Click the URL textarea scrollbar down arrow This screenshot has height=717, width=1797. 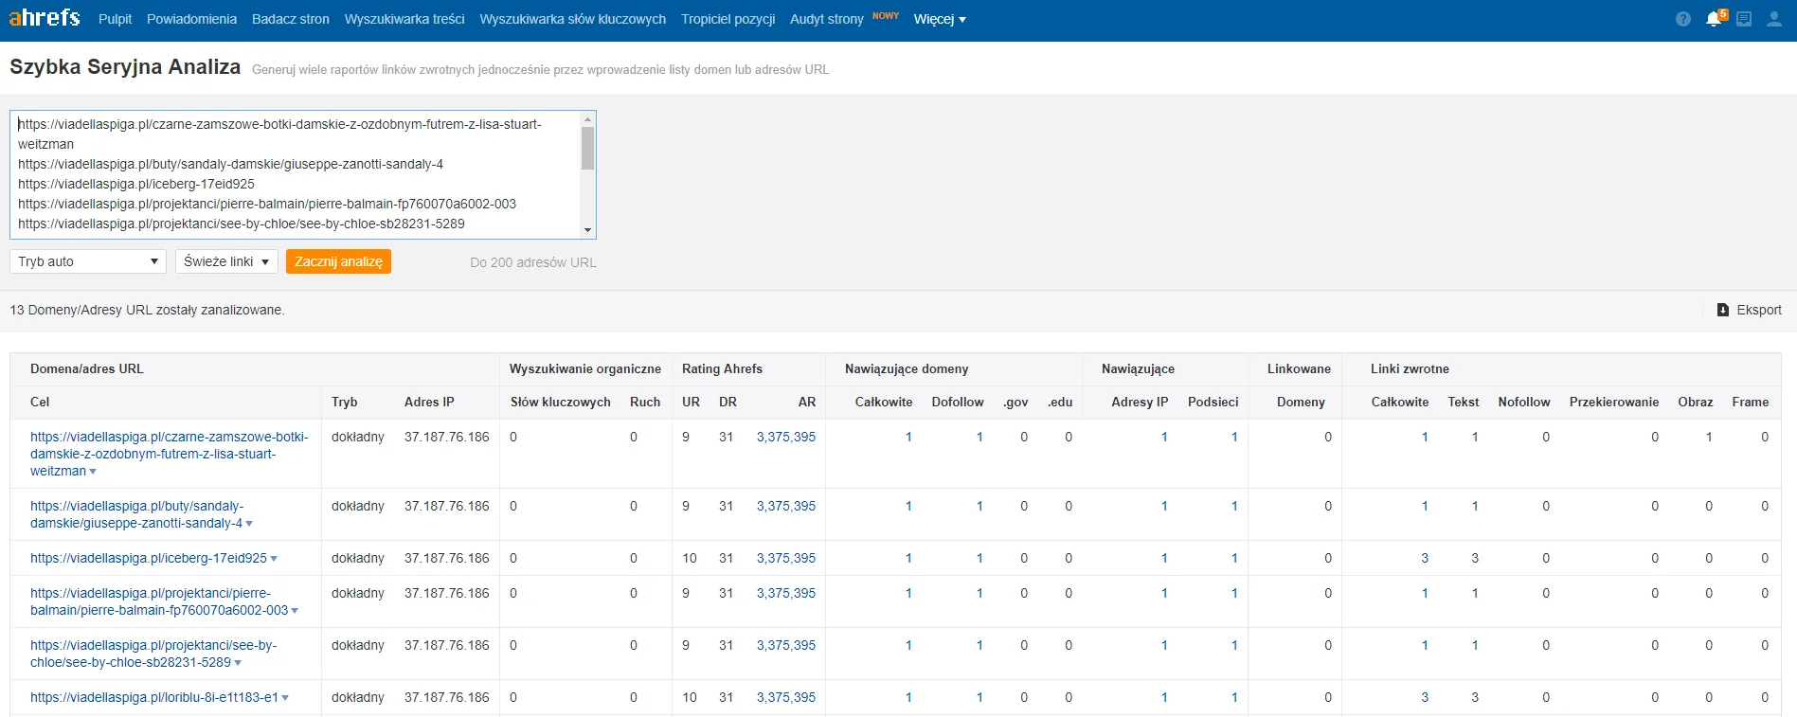(588, 230)
